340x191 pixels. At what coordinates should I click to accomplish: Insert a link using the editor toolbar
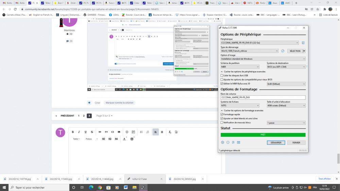(100, 132)
